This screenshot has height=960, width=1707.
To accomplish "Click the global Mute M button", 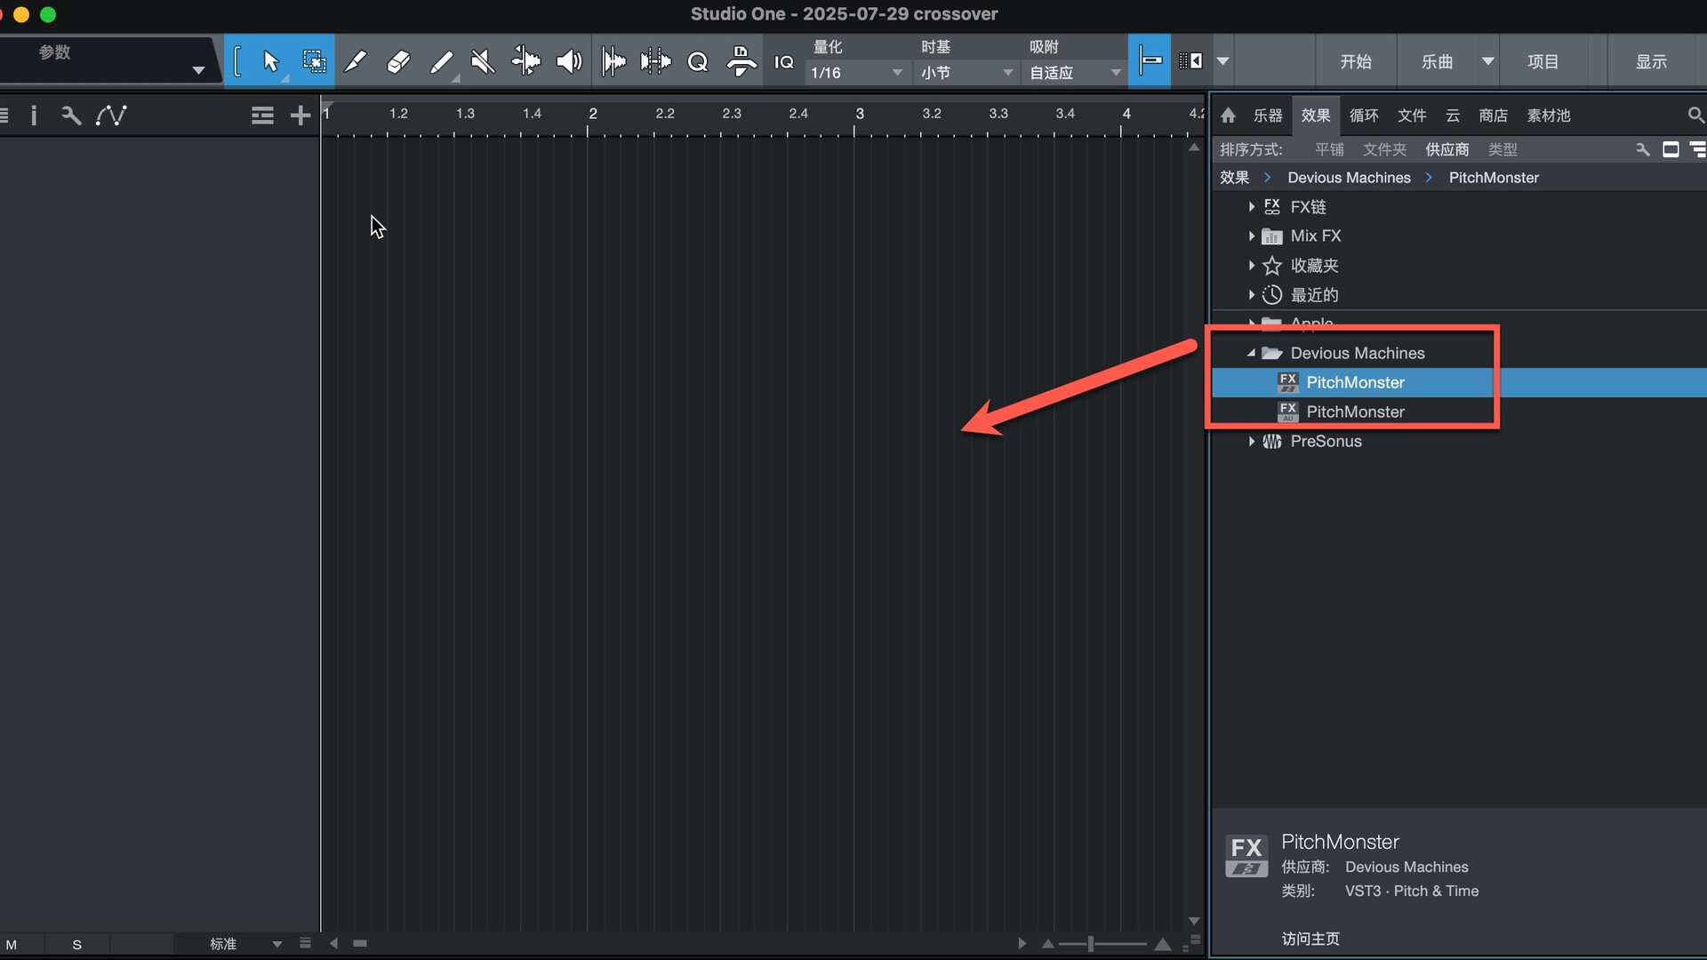I will pos(12,944).
